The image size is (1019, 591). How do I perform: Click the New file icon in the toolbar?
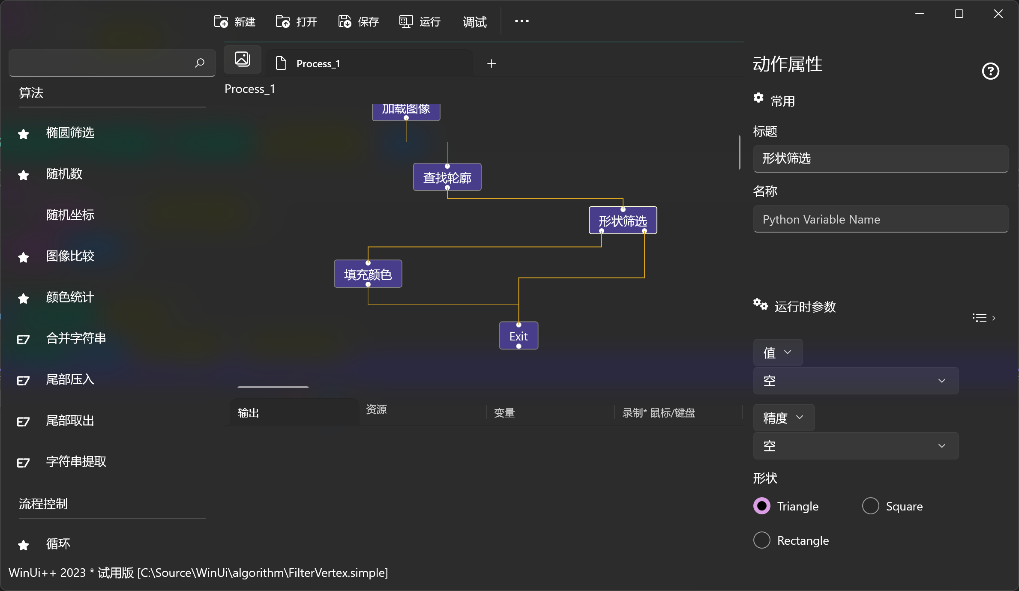click(x=221, y=21)
